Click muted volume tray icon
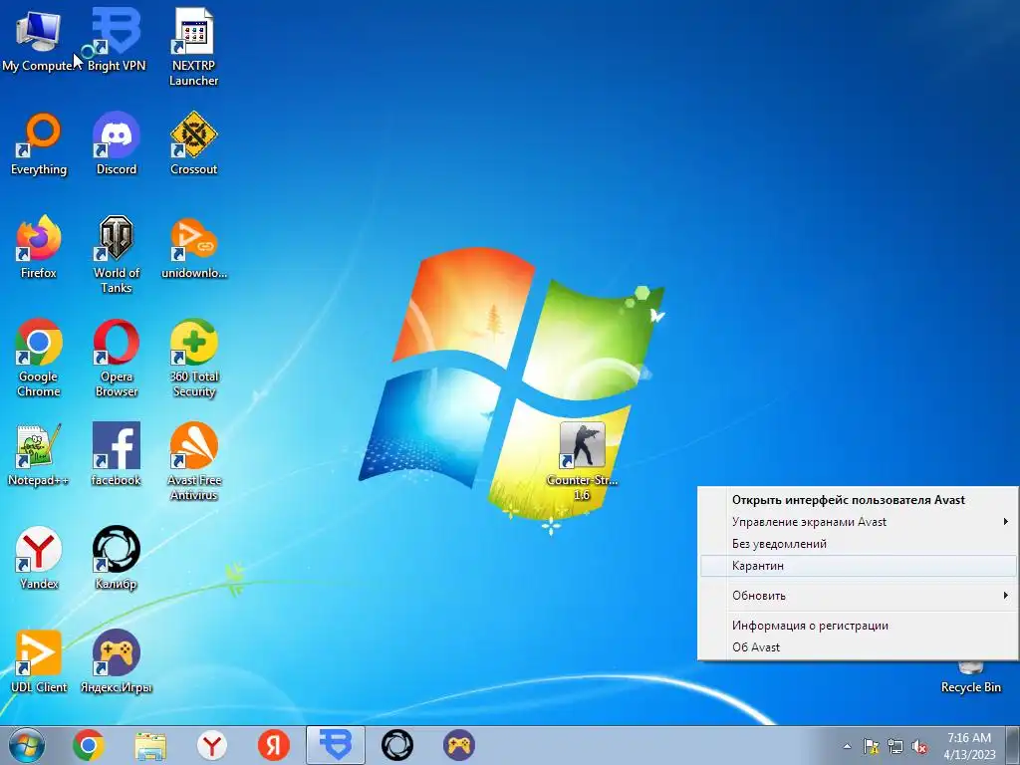The image size is (1020, 765). [919, 746]
